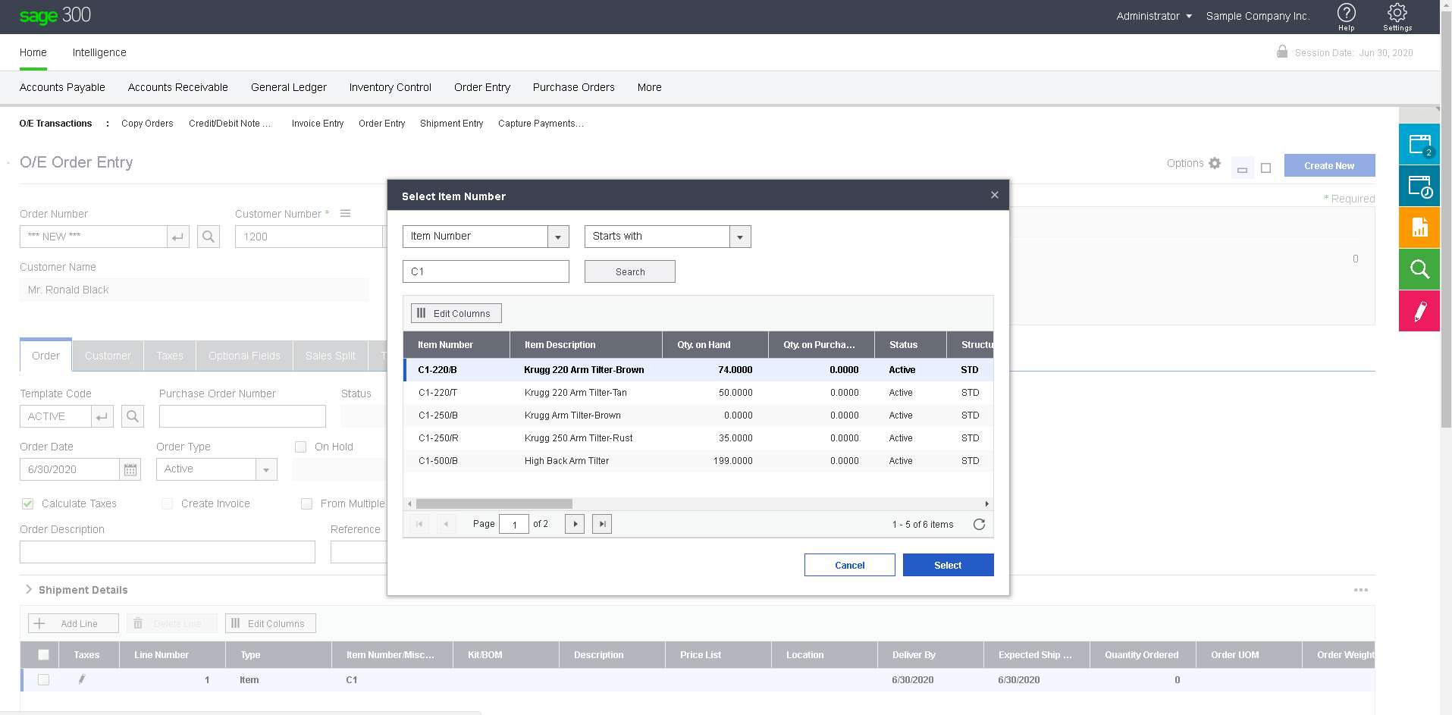Switch to the Intelligence tab
Screen dimensions: 1452x715
pos(99,52)
